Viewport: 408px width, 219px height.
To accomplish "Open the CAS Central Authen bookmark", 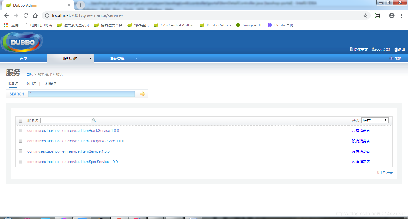I will coord(174,25).
